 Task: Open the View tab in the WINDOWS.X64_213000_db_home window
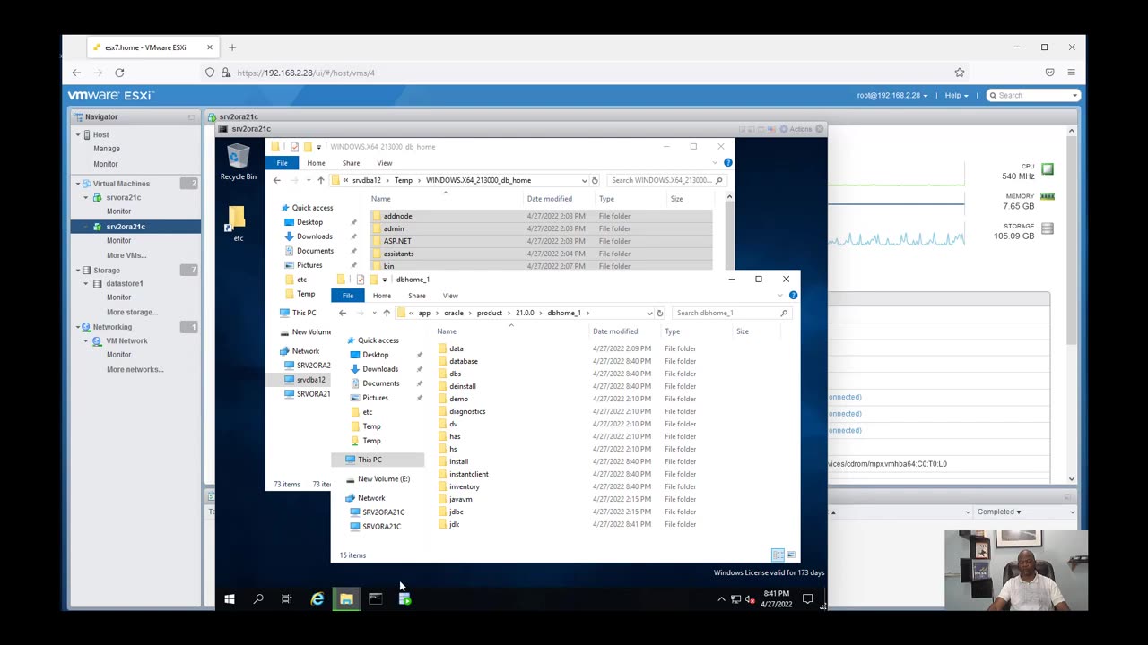point(385,163)
